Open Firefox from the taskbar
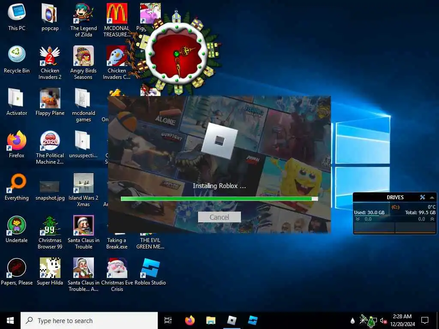439x329 pixels. tap(190, 320)
